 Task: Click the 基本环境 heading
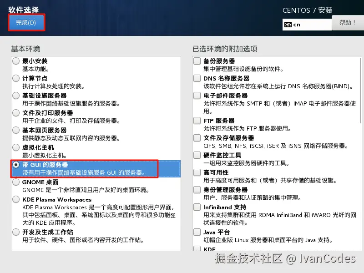tap(25, 49)
